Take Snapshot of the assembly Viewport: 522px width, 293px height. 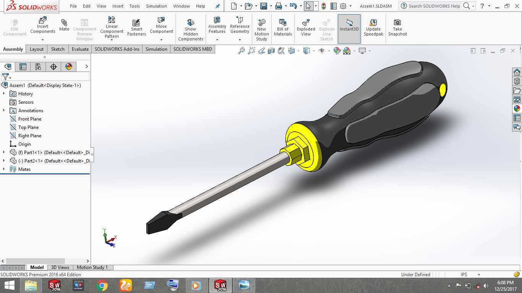(x=397, y=27)
